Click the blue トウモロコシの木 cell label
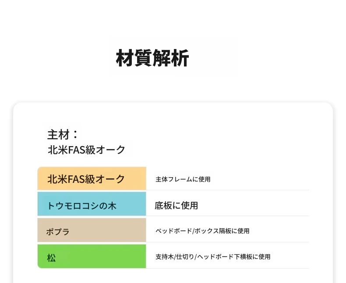The width and height of the screenshot is (346, 283). point(81,205)
